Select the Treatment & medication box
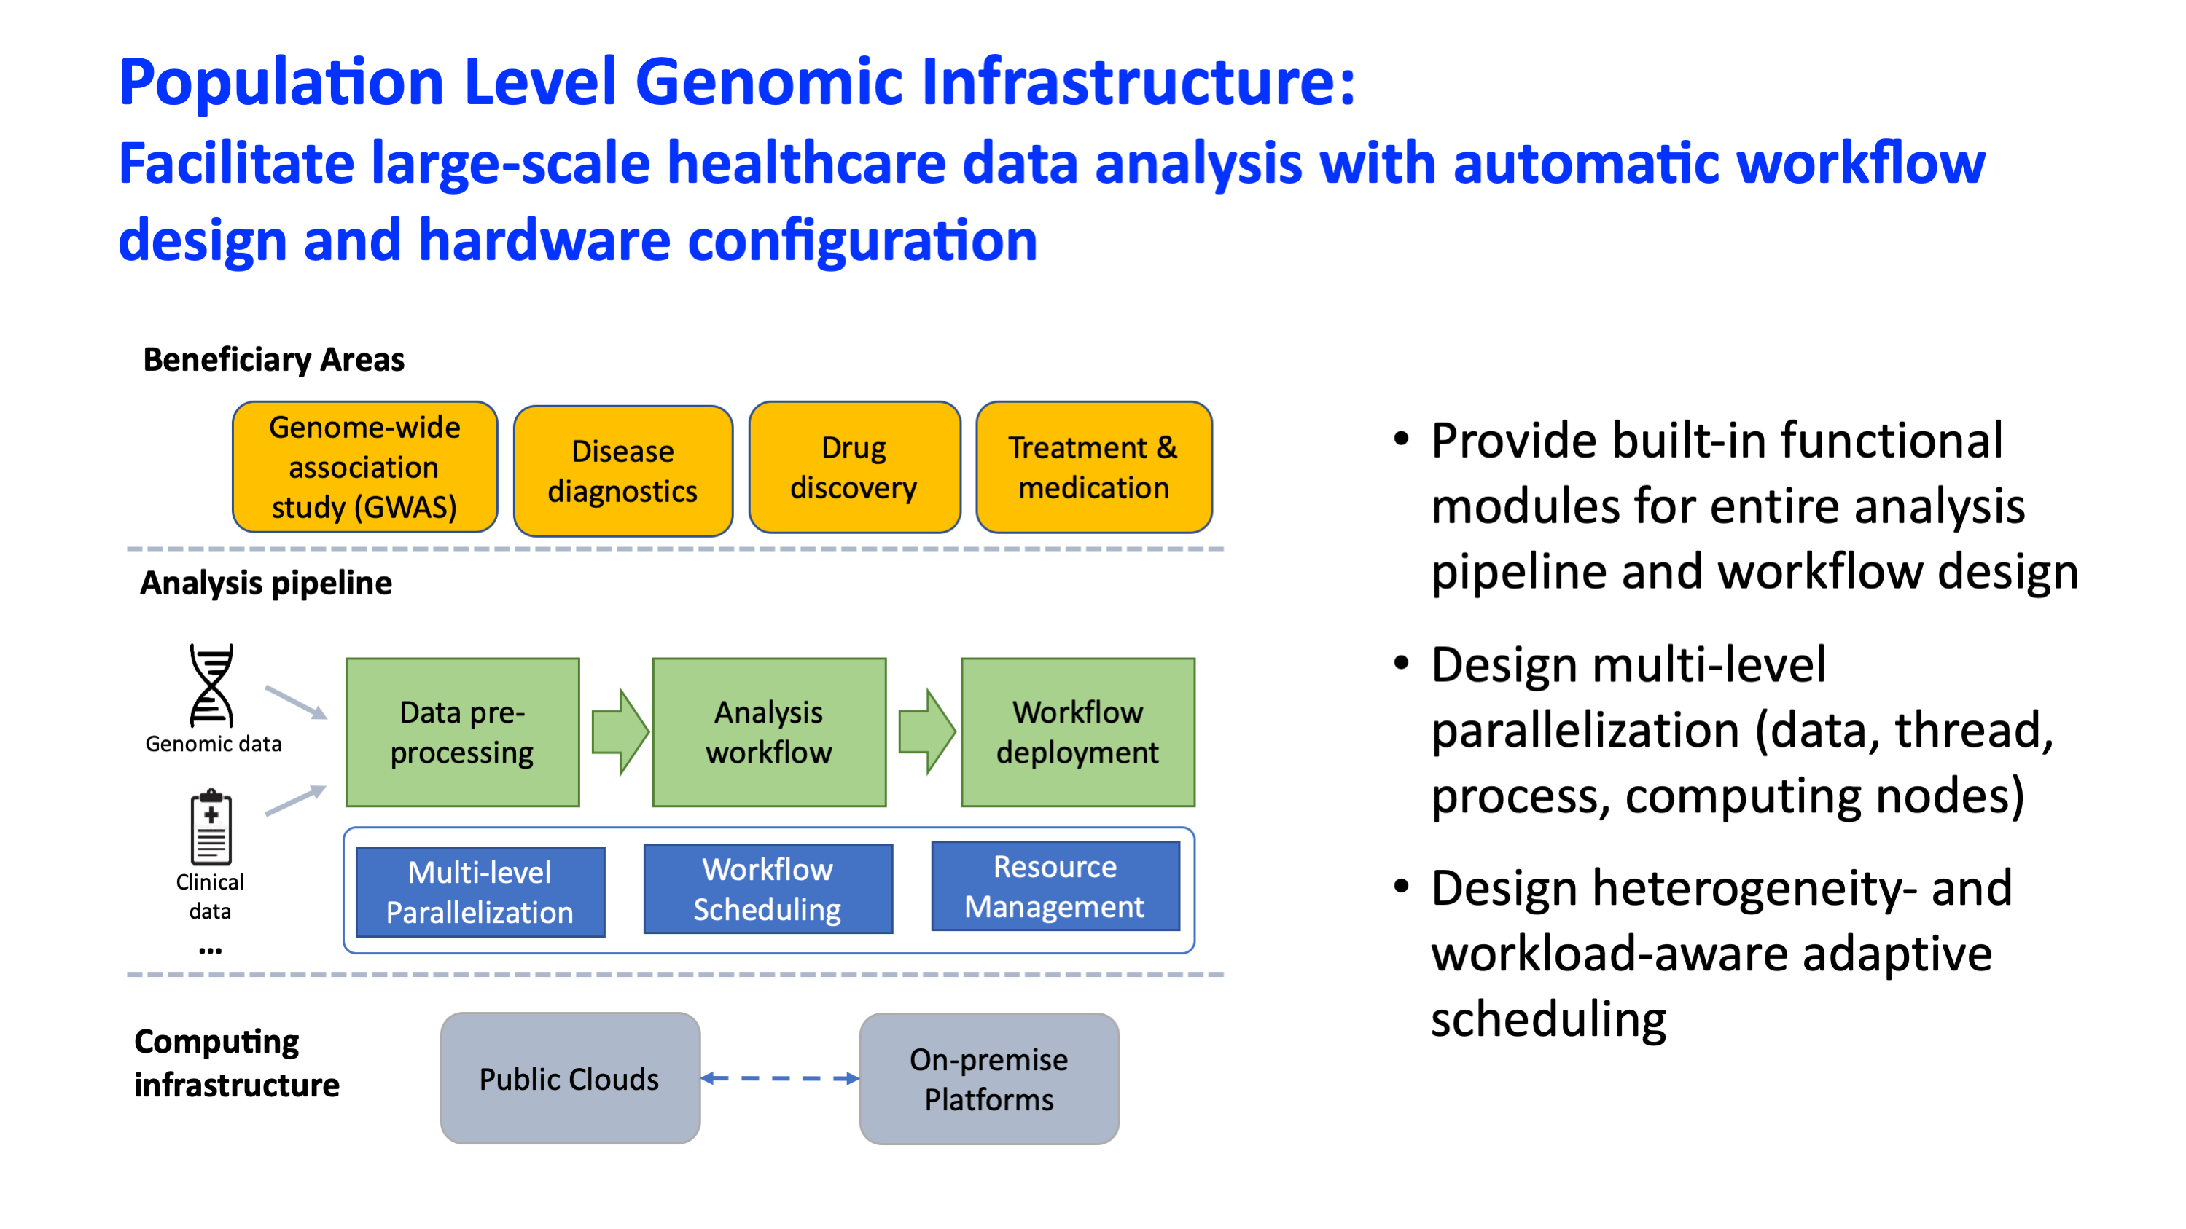Image resolution: width=2186 pixels, height=1229 pixels. pos(1094,468)
